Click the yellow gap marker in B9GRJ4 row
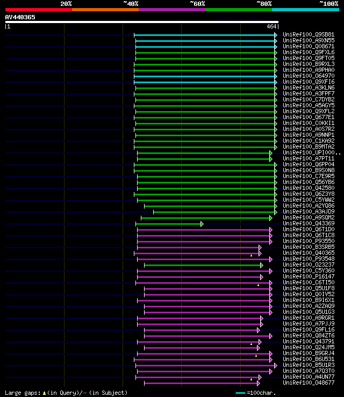The height and width of the screenshot is (397, 344). 256,356
